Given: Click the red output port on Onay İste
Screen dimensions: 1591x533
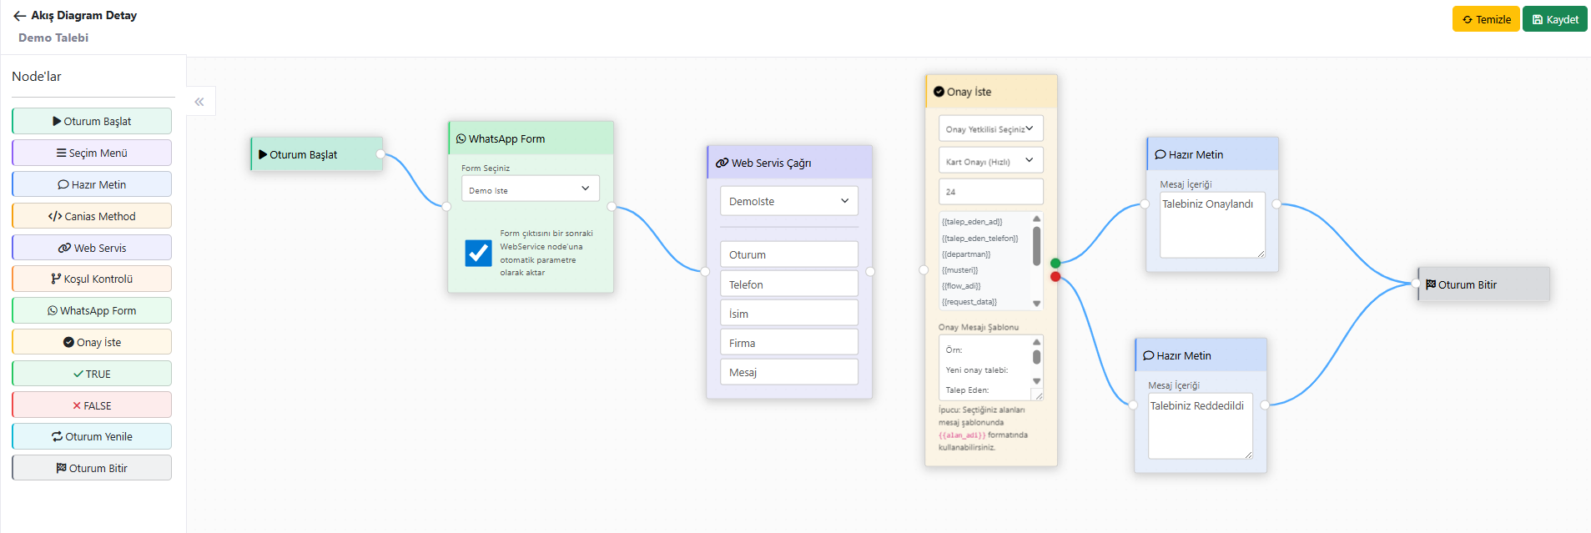Looking at the screenshot, I should tap(1055, 277).
